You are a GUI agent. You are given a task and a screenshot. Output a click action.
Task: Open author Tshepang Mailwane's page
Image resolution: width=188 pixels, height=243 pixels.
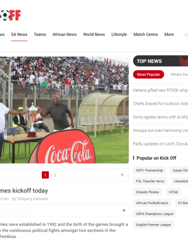32,199
